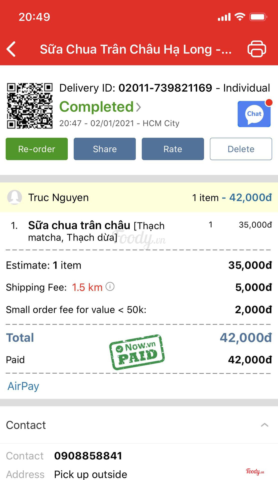The width and height of the screenshot is (278, 480).
Task: Tap the back arrow icon
Action: pos(11,49)
